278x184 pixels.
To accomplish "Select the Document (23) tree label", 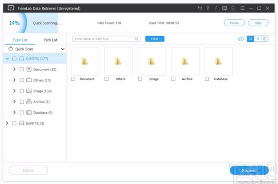I will (45, 69).
